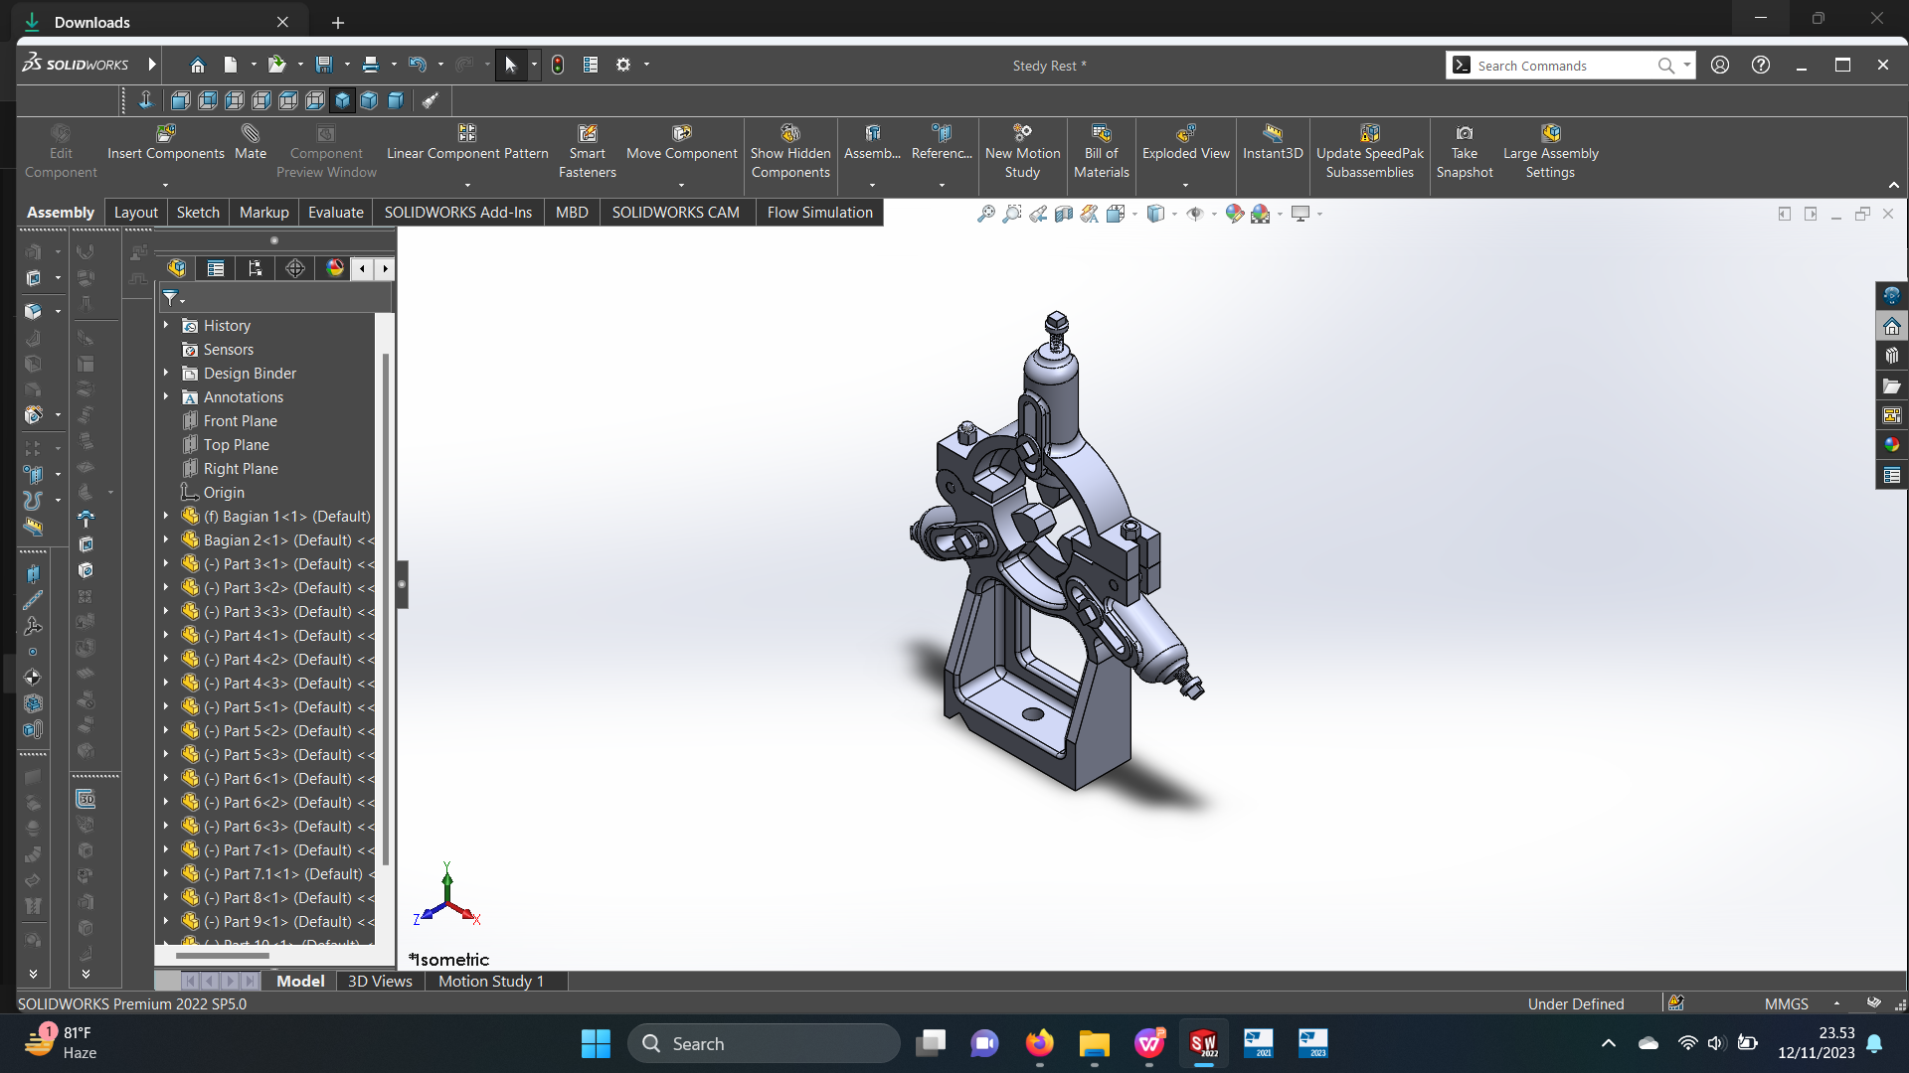Open the Design Library task pane icon
Screen dimensions: 1909x1073
click(1891, 356)
